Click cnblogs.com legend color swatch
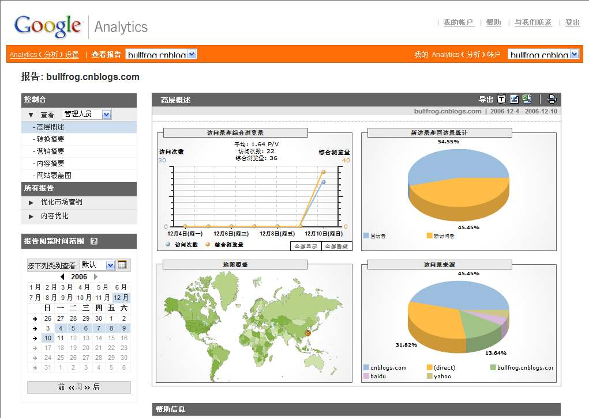Screen dimensions: 589x418 366,367
